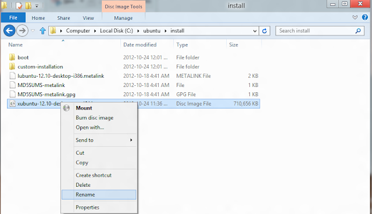Open the Manage ribbon tab
372x214 pixels.
click(x=123, y=18)
